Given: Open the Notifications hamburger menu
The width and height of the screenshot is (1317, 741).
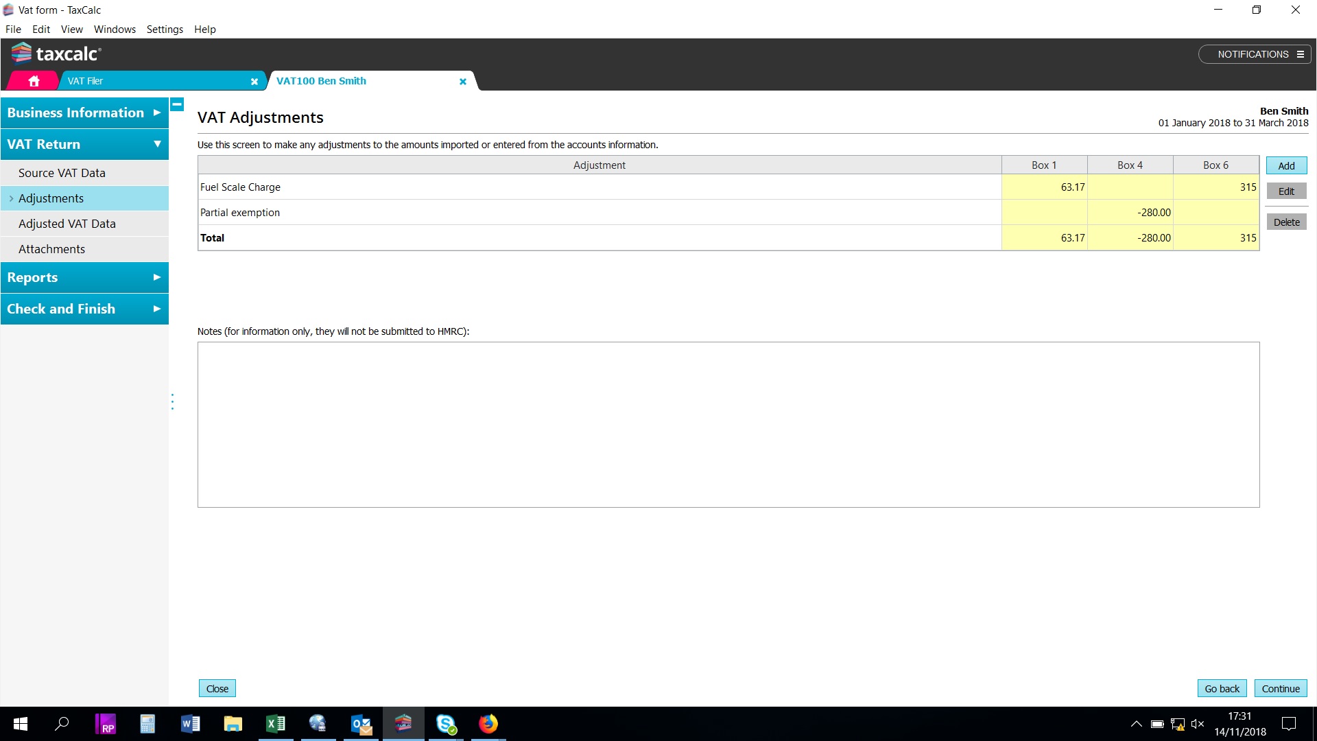Looking at the screenshot, I should [x=1300, y=54].
